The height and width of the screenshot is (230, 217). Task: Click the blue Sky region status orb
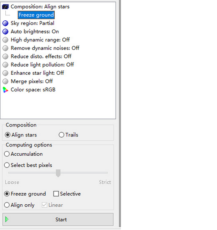point(5,23)
